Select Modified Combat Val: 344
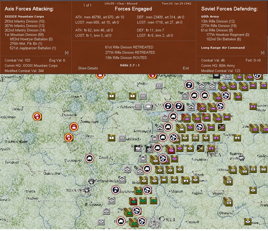The image size is (268, 231). [x=24, y=71]
